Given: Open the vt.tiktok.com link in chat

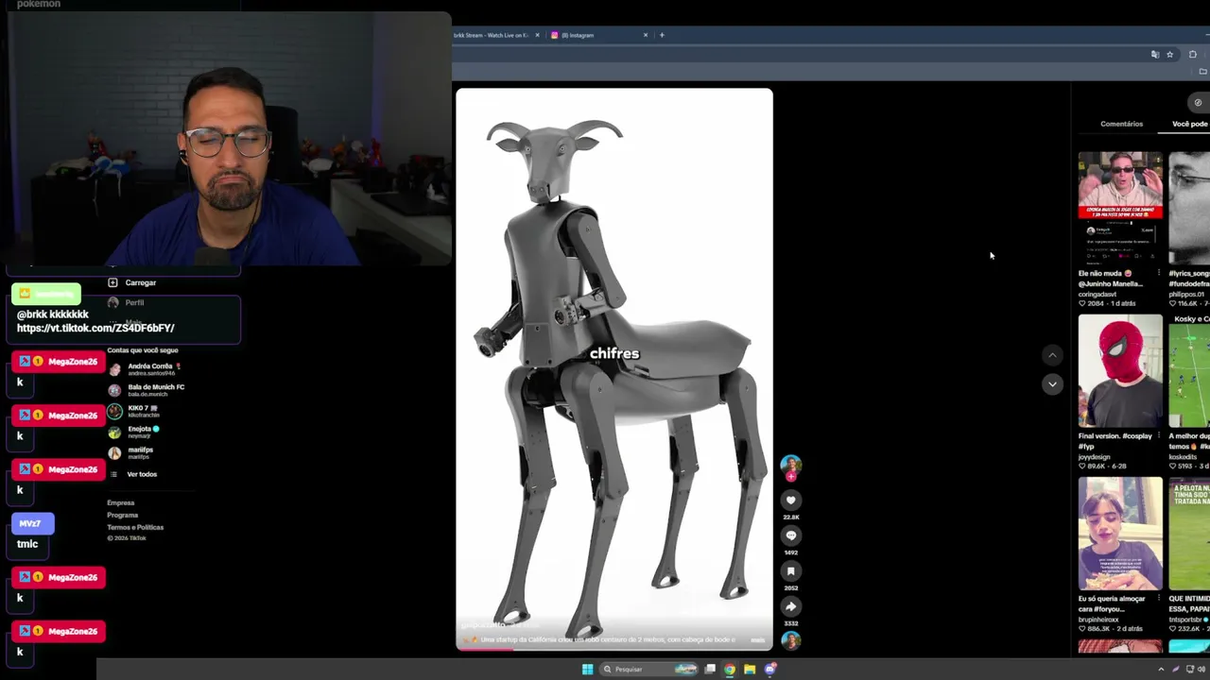Looking at the screenshot, I should click(95, 328).
